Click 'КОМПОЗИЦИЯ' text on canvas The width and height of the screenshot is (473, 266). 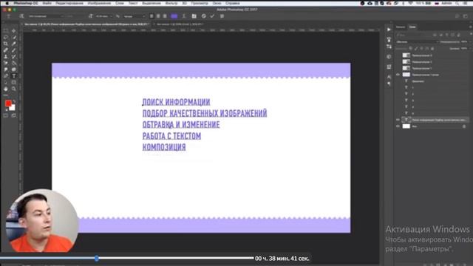164,147
